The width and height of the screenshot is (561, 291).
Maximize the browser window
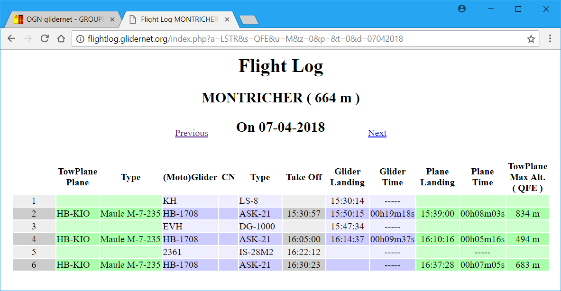(x=518, y=9)
